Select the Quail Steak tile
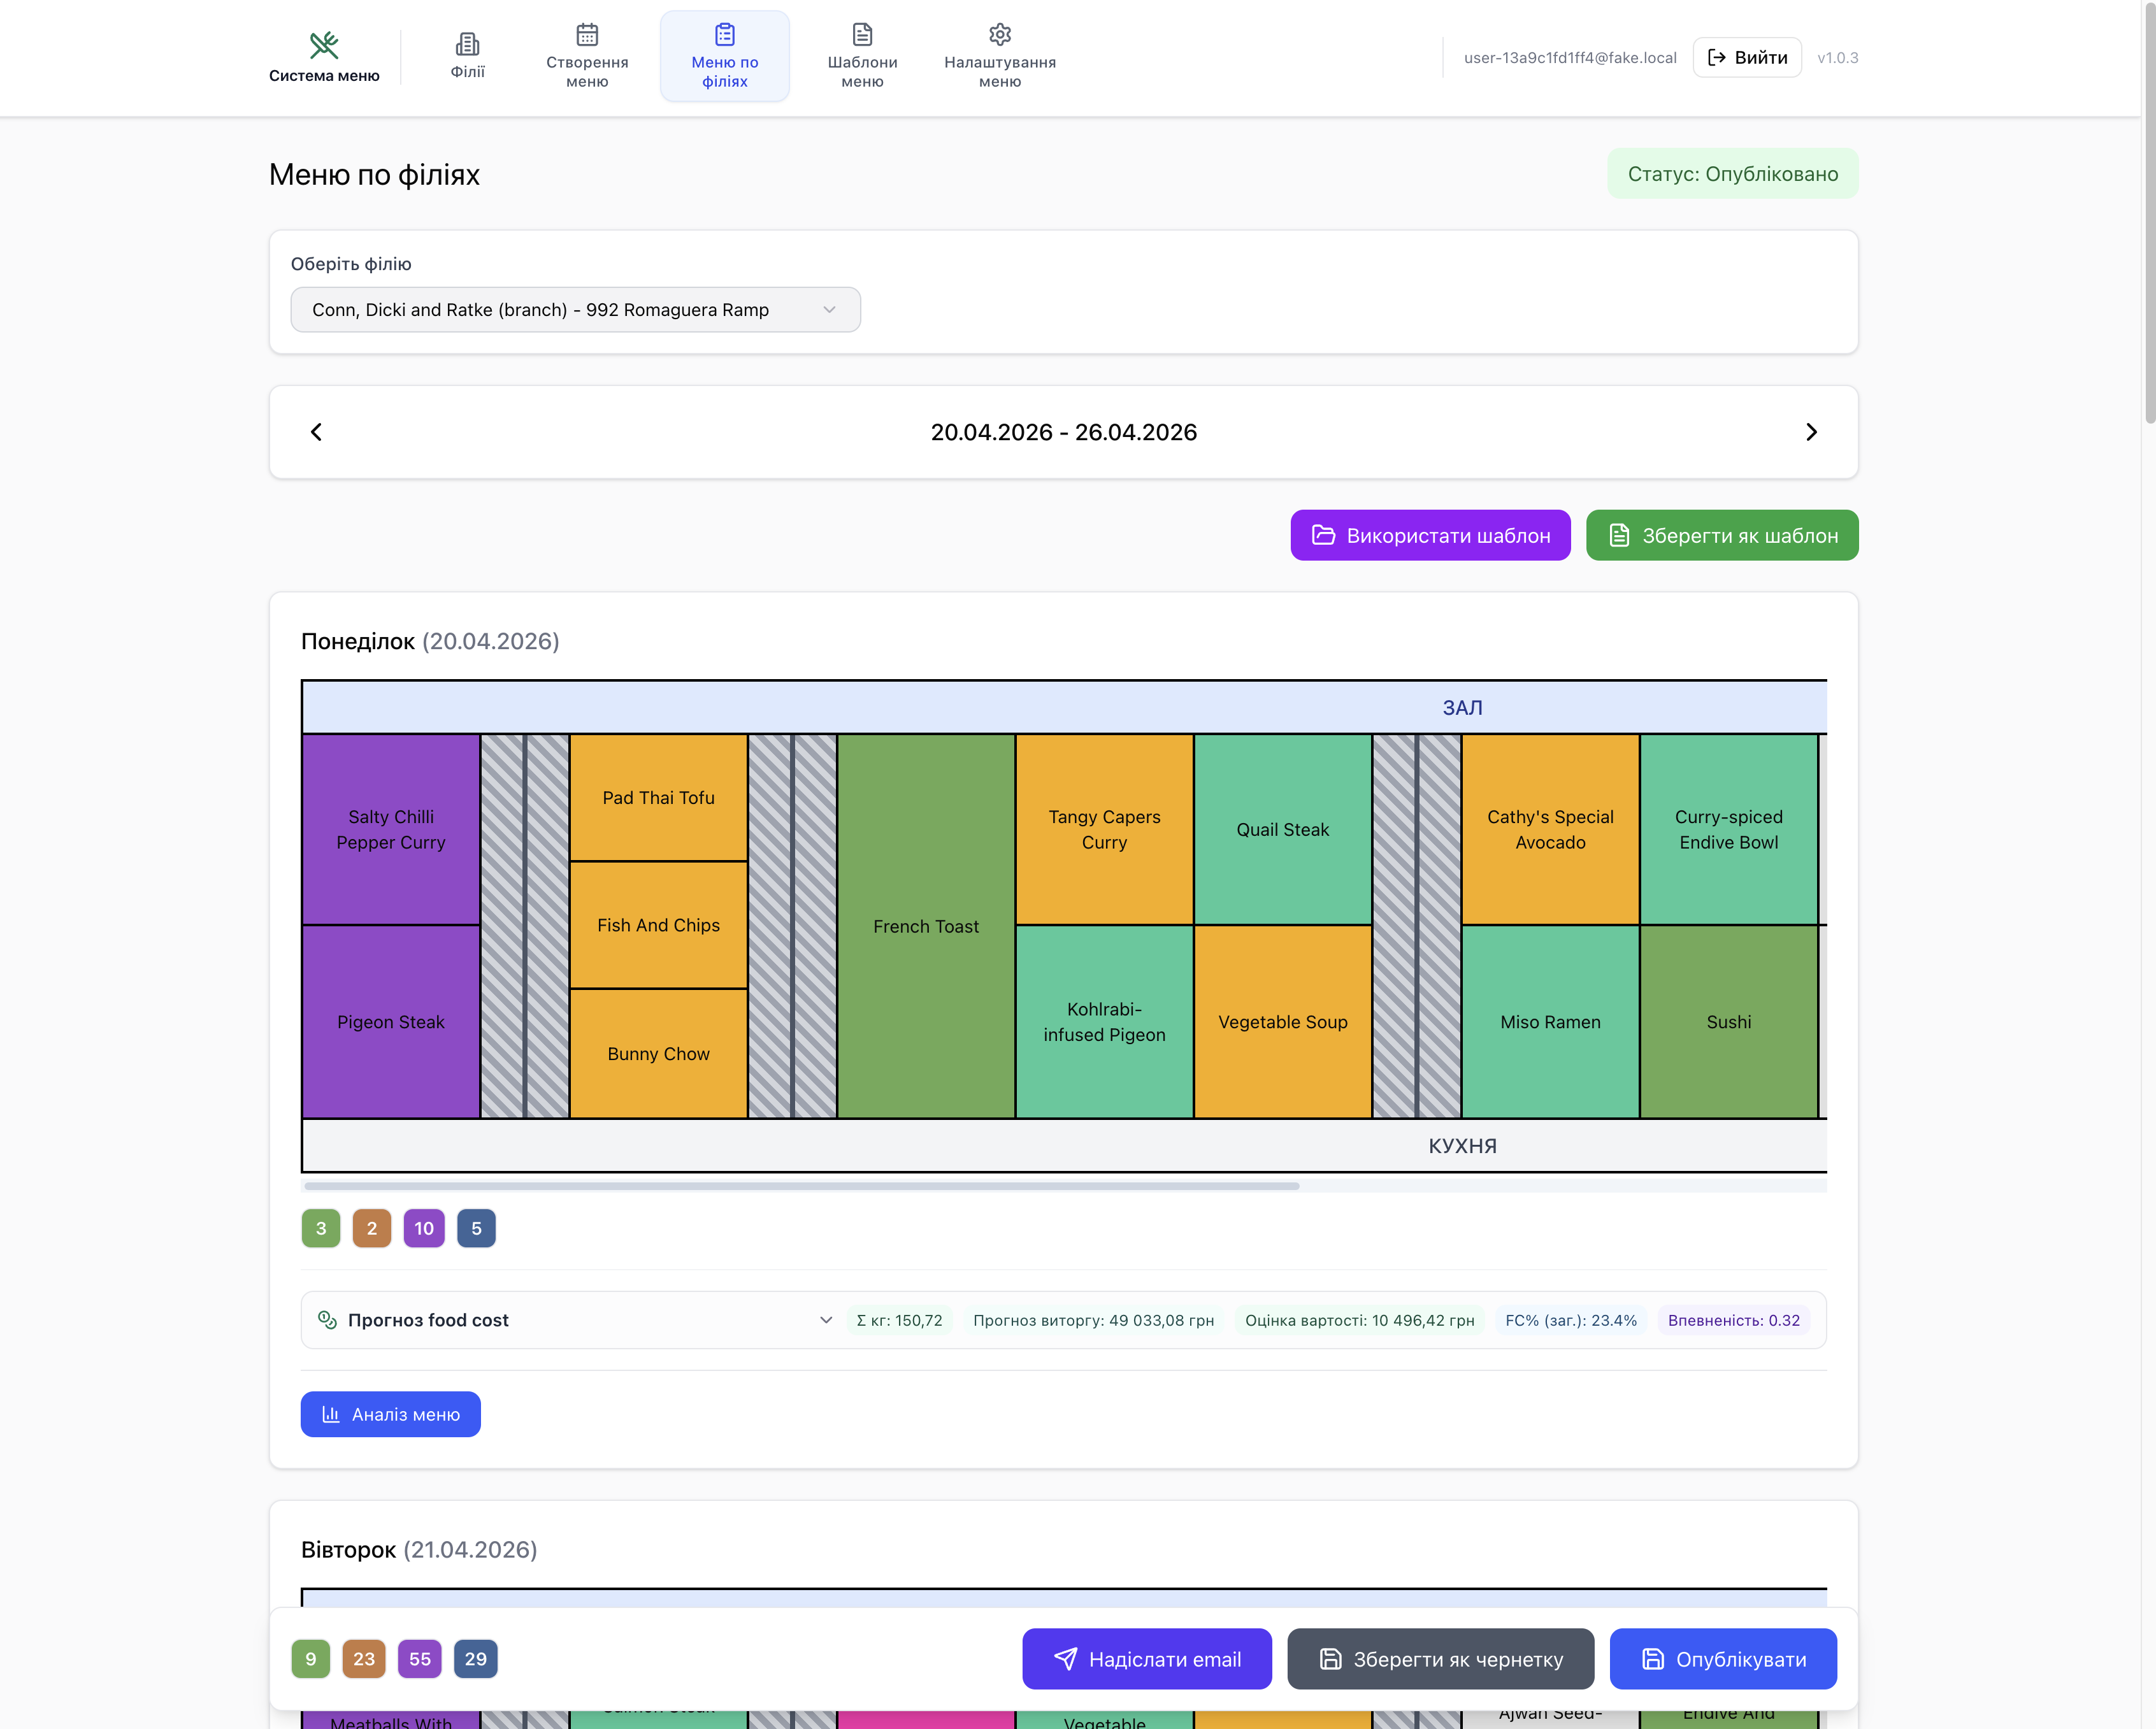This screenshot has width=2156, height=1729. point(1283,829)
